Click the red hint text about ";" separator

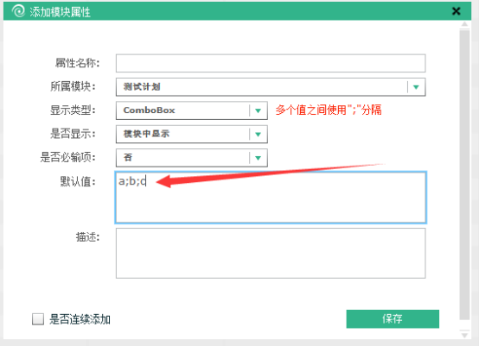329,110
